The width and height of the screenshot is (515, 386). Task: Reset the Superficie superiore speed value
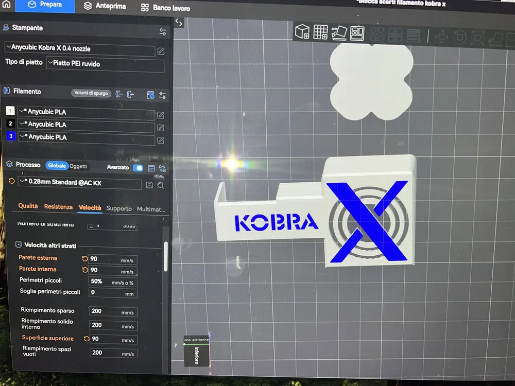(87, 339)
